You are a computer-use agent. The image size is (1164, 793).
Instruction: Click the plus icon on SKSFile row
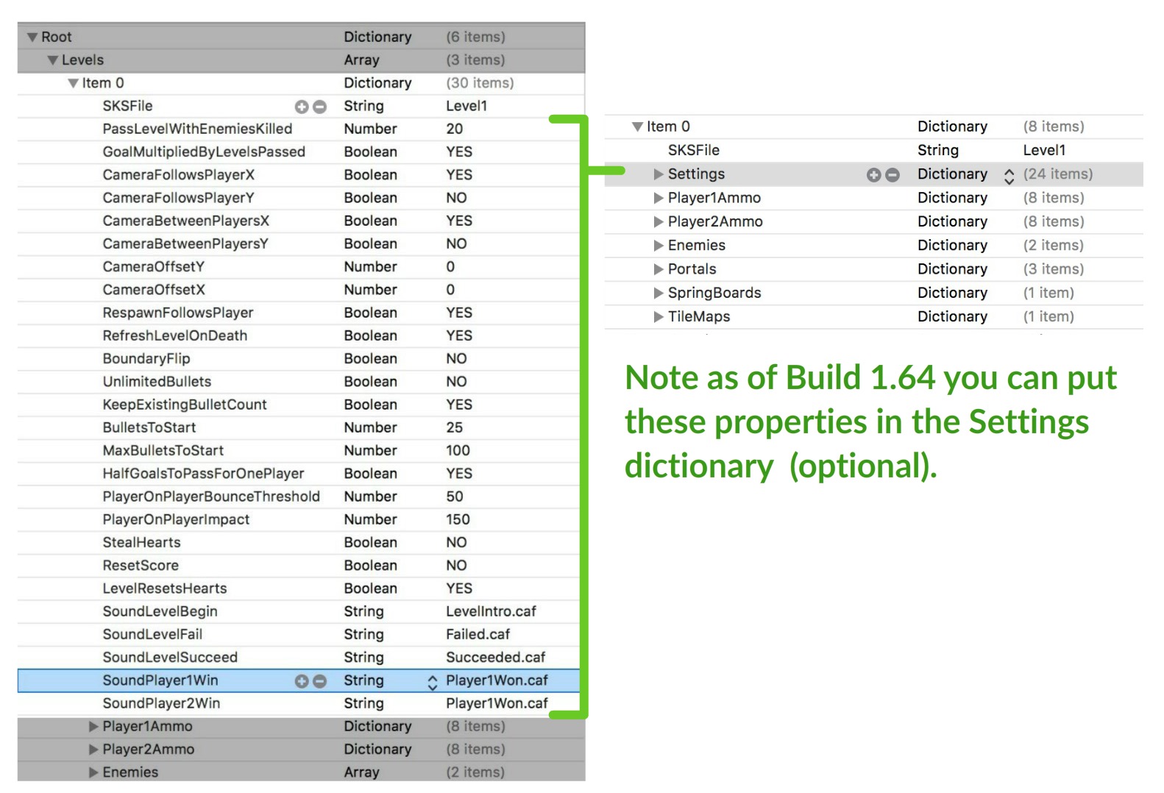tap(301, 107)
